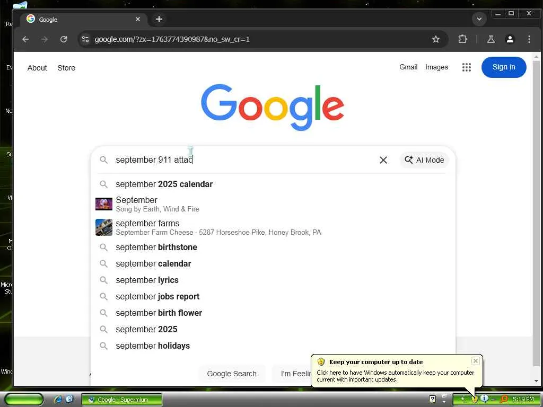Switch to AI Mode
543x407 pixels.
click(424, 160)
